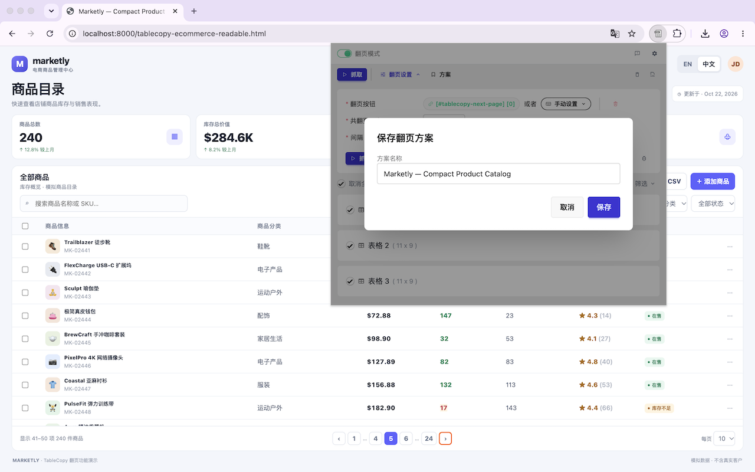
Task: Click 保存 to save the scheme
Action: click(604, 207)
